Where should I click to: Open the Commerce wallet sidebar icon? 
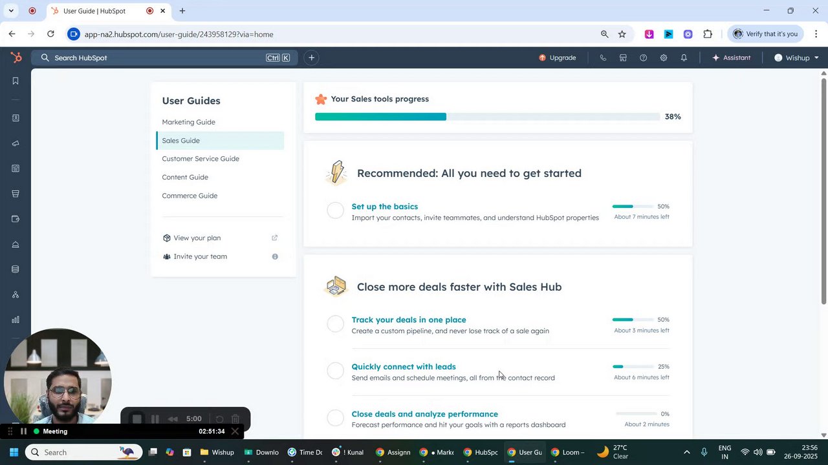tap(16, 219)
